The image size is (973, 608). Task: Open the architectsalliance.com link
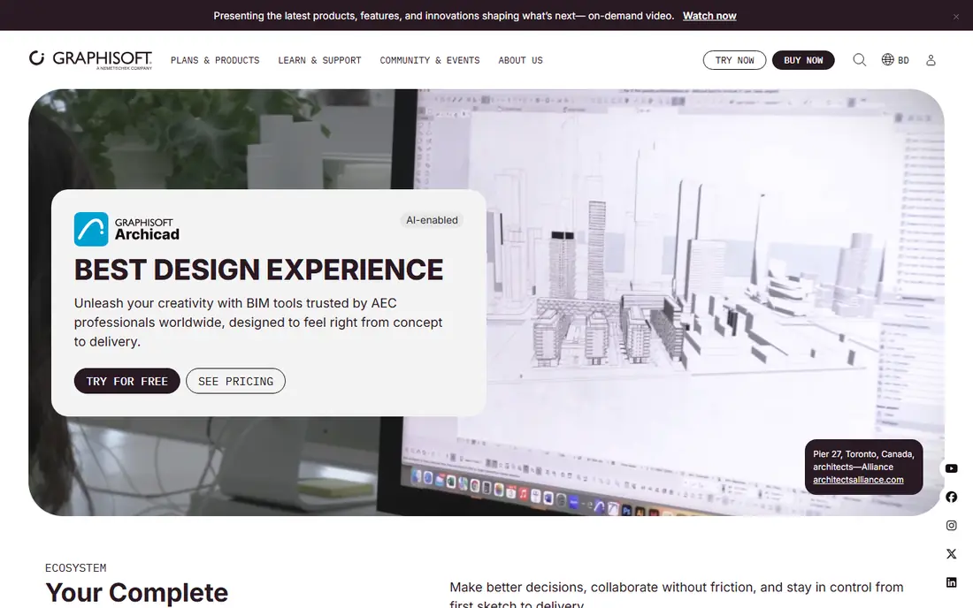(x=858, y=480)
